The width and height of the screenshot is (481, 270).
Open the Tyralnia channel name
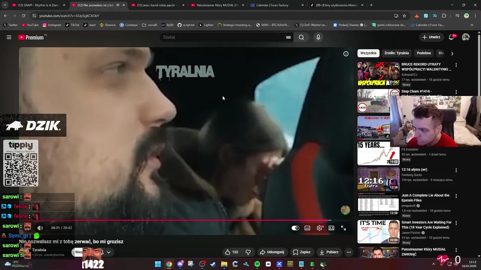pos(39,250)
